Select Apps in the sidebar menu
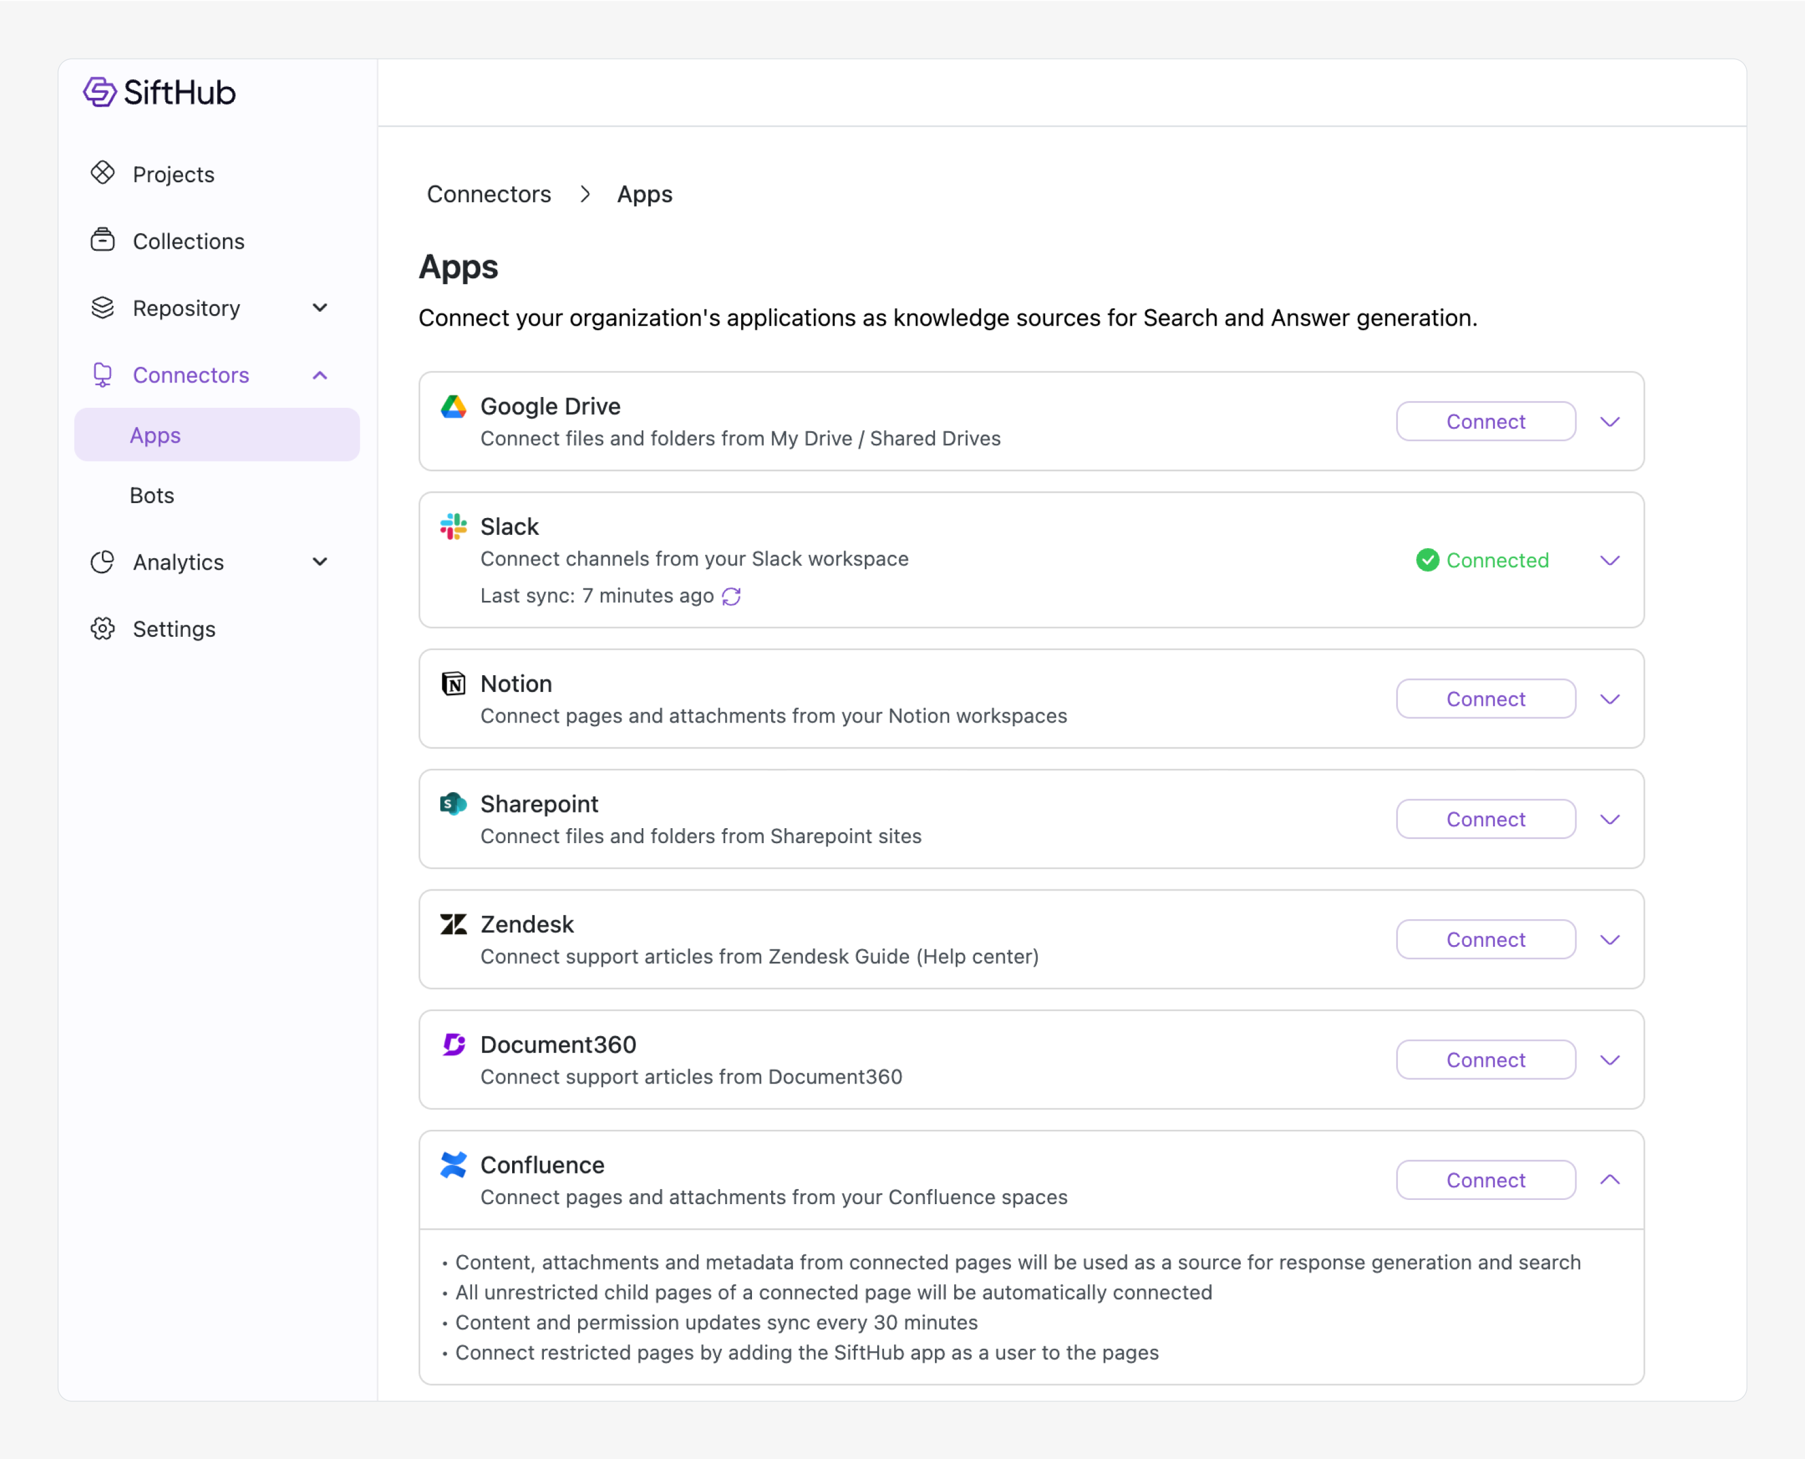 [x=155, y=435]
